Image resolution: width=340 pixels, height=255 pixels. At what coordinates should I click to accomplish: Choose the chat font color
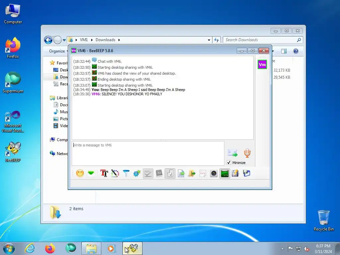pos(115,173)
